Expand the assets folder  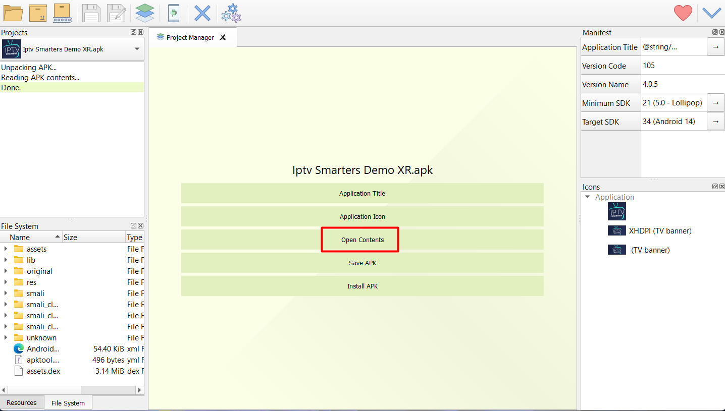point(6,249)
